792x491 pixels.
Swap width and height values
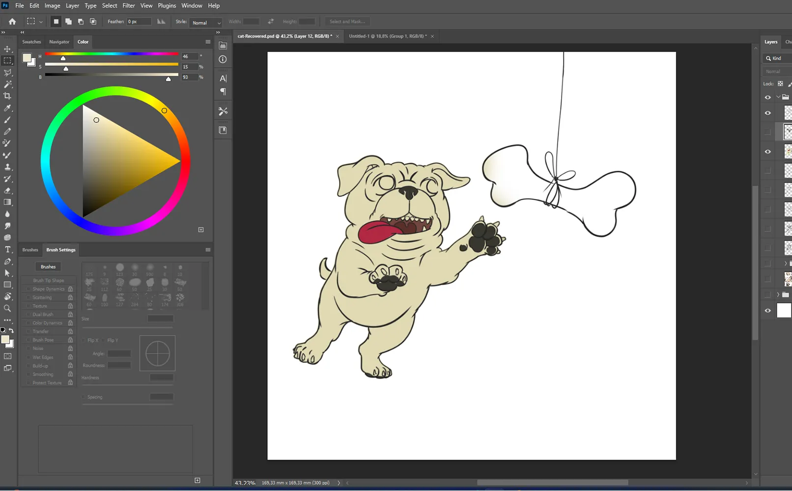(270, 22)
